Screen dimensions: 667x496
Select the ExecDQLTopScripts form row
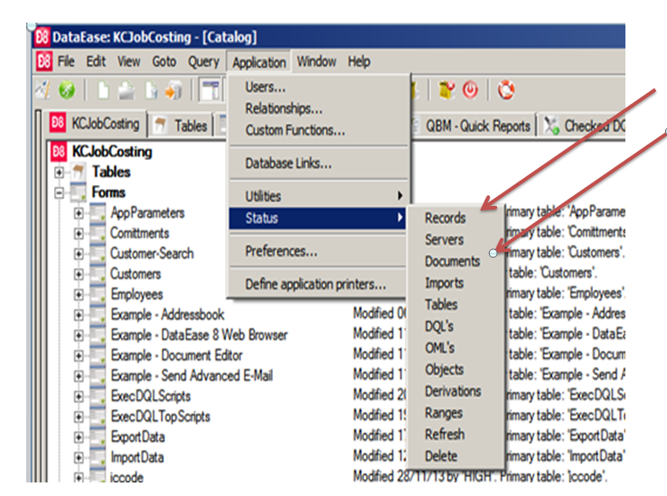click(160, 416)
